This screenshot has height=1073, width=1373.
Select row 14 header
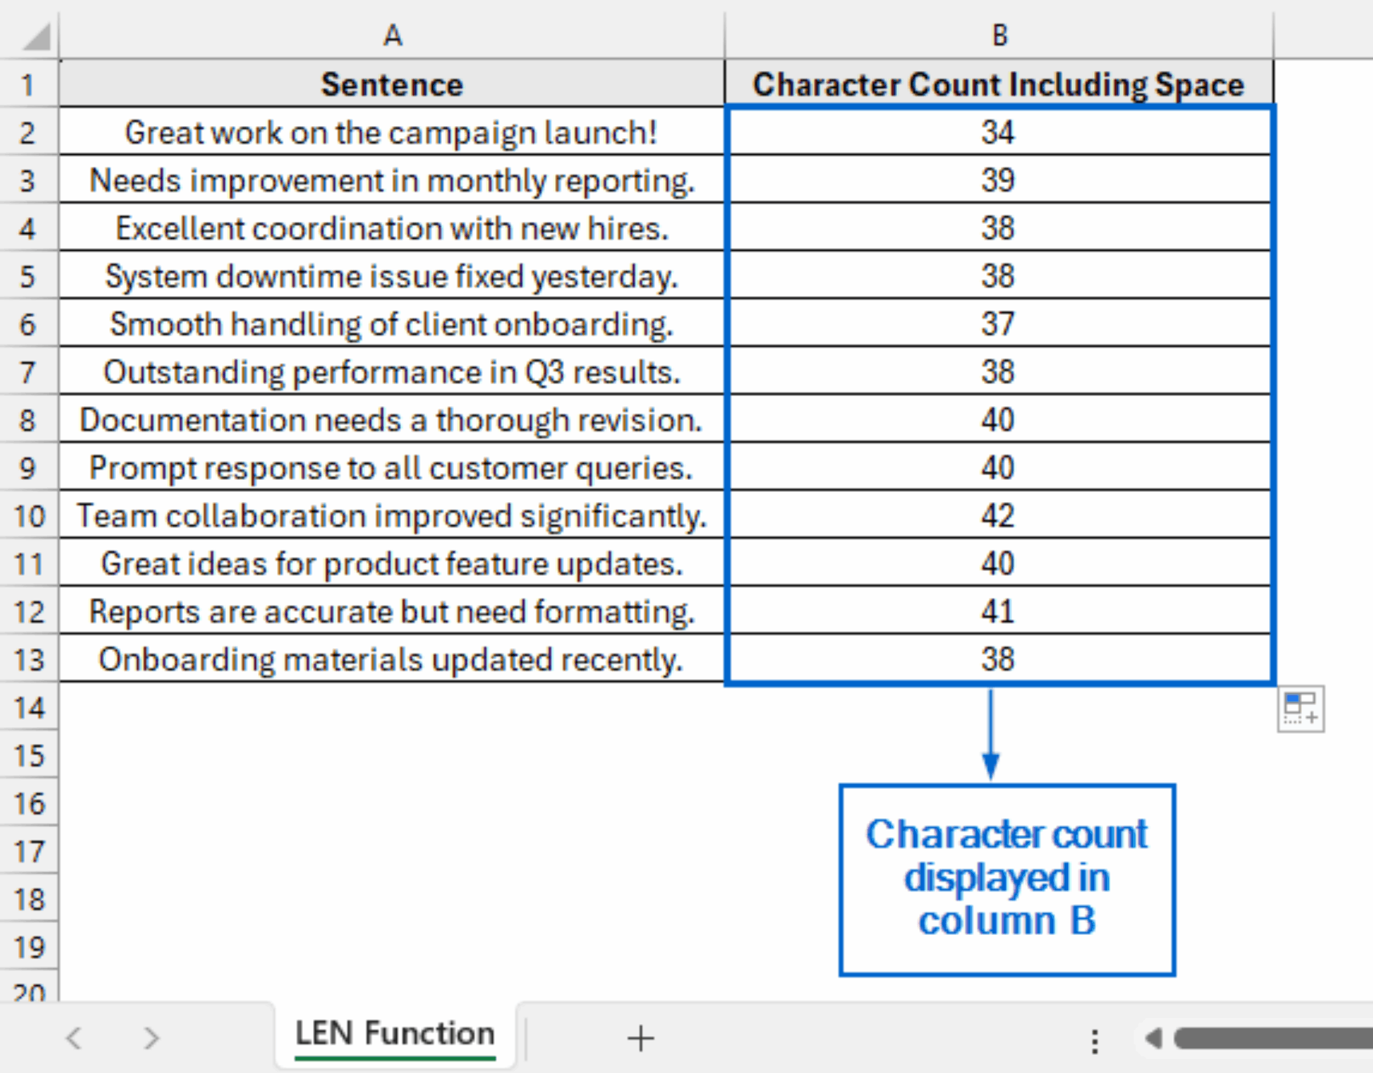point(29,708)
